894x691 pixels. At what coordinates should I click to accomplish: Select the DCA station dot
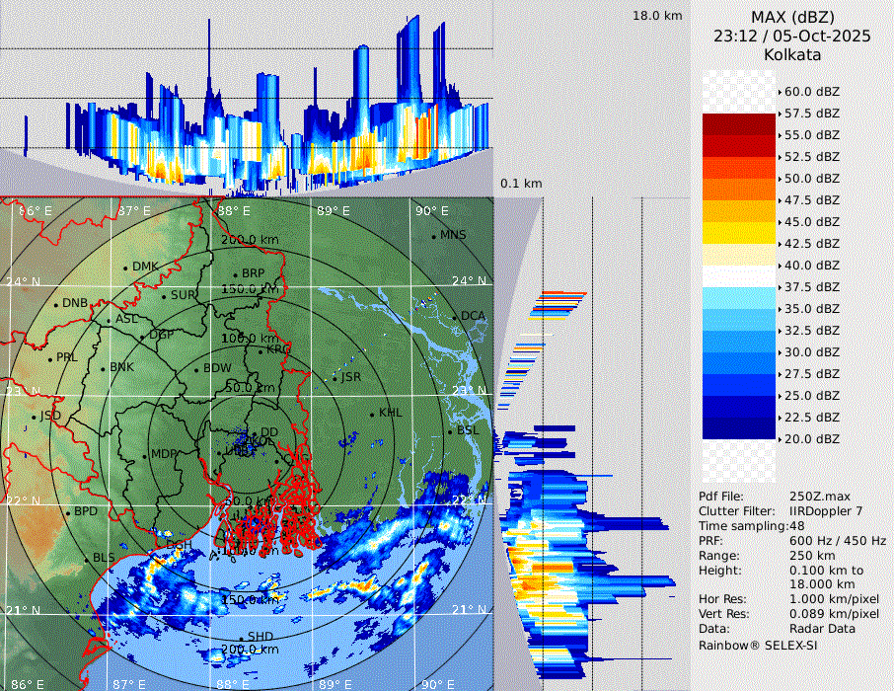click(x=456, y=317)
